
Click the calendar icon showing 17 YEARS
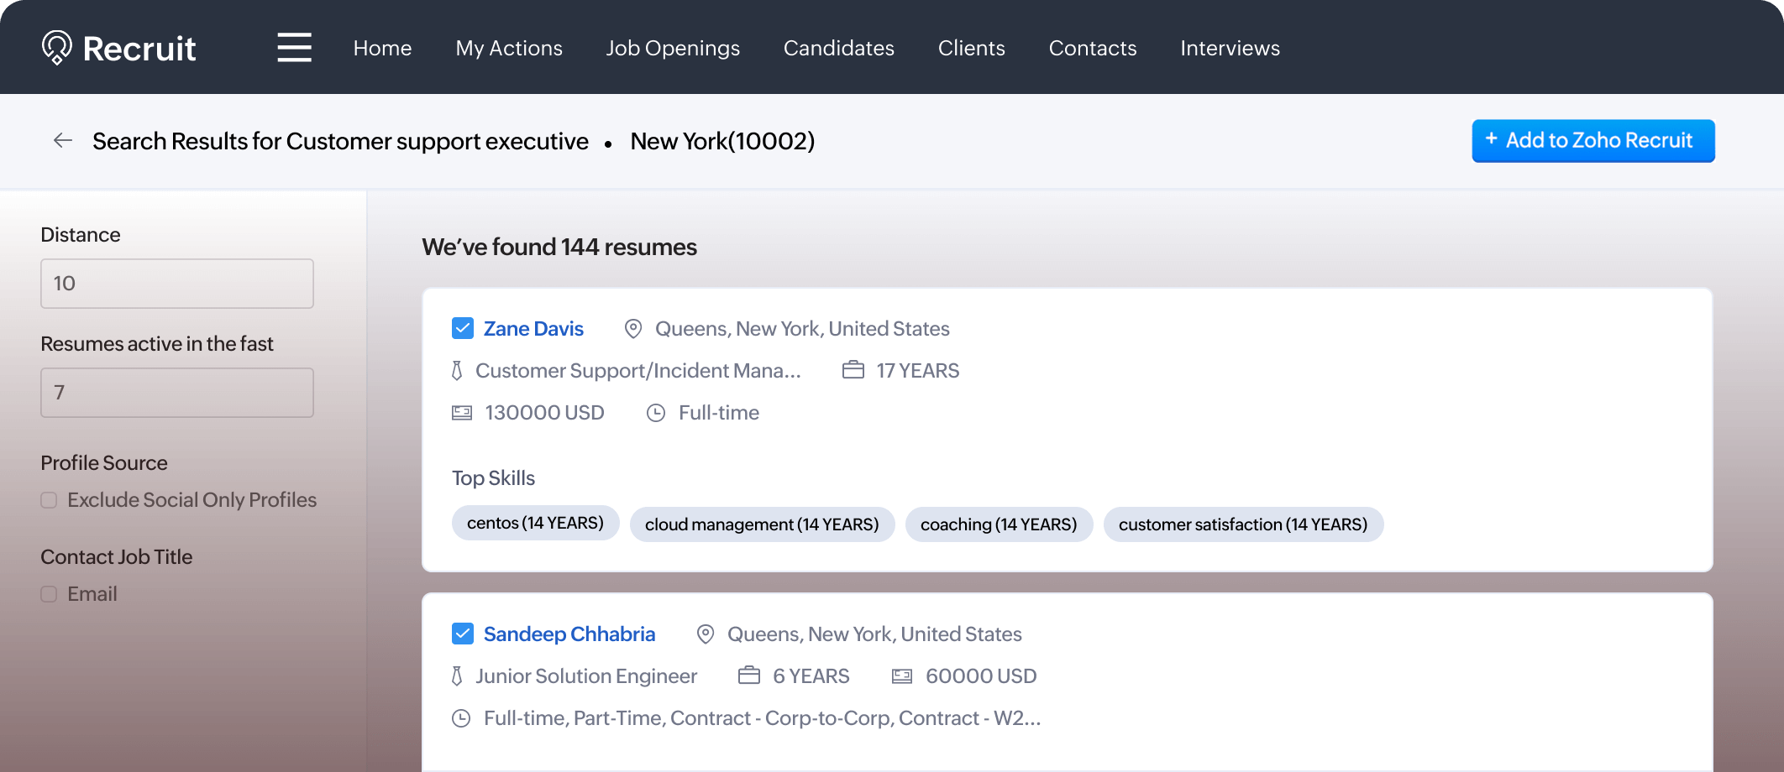(852, 369)
